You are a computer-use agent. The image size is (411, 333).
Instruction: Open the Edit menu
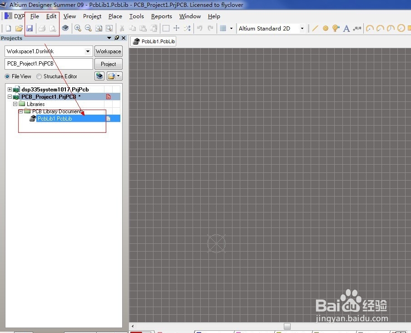(51, 16)
